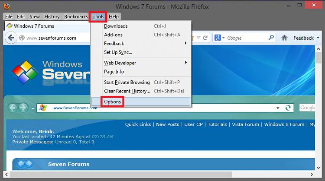This screenshot has height=181, width=325.
Task: Click the www.sevenforums.com address bar
Action: tap(52, 38)
